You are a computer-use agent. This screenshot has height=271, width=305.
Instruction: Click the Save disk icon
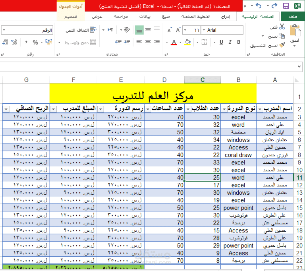point(286,6)
